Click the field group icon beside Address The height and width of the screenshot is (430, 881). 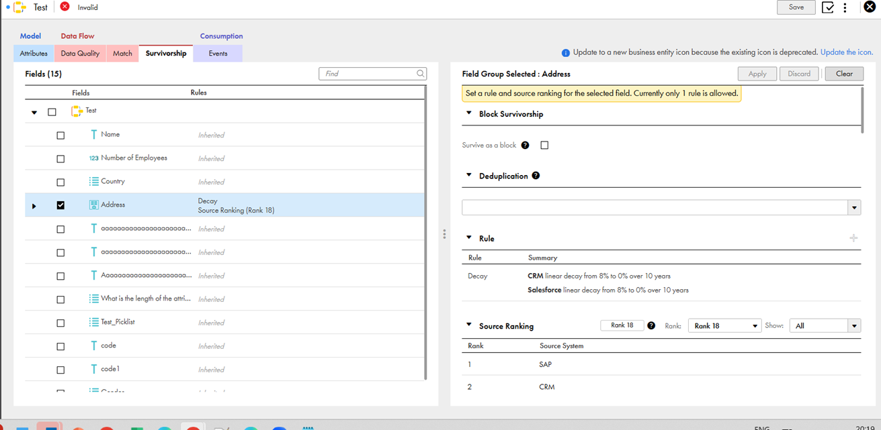(x=94, y=205)
